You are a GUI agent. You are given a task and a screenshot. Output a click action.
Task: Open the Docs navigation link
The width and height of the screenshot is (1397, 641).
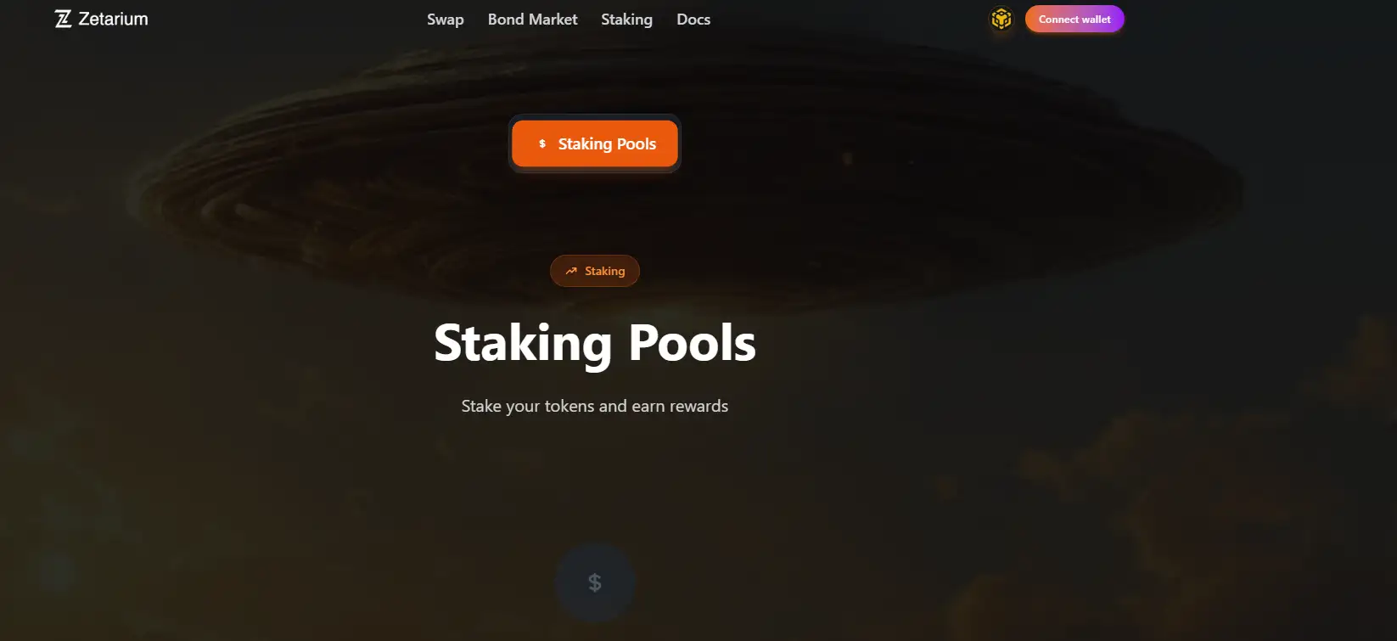(693, 19)
